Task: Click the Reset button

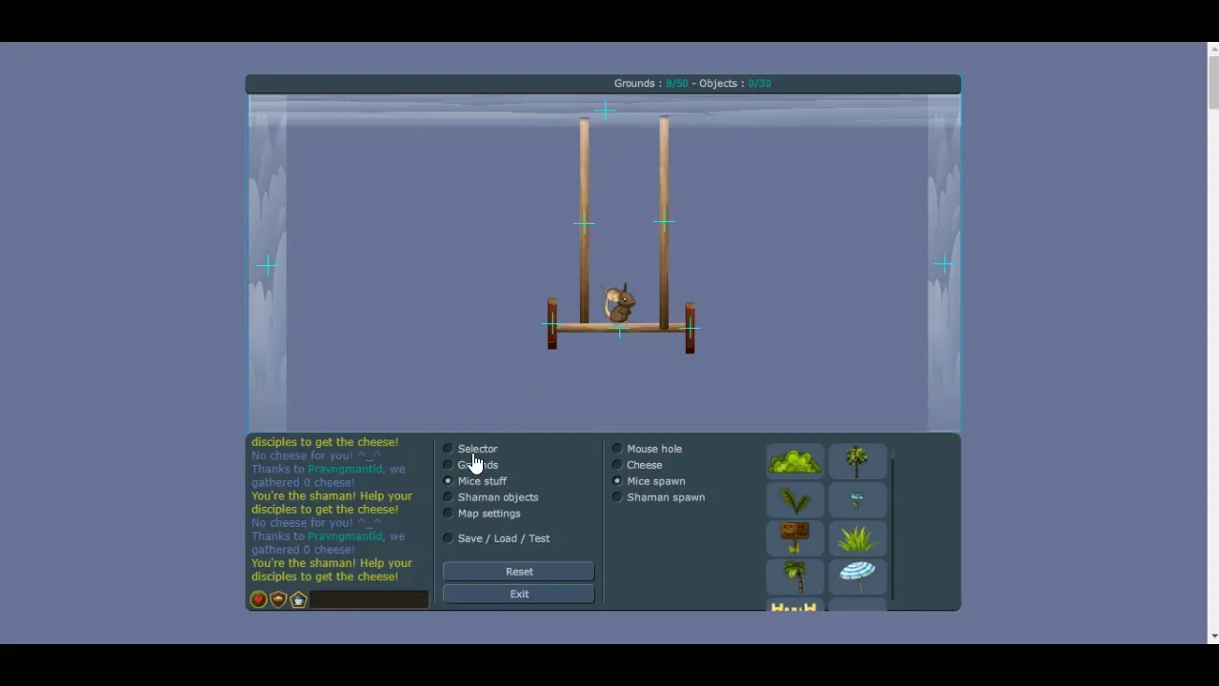Action: tap(519, 572)
